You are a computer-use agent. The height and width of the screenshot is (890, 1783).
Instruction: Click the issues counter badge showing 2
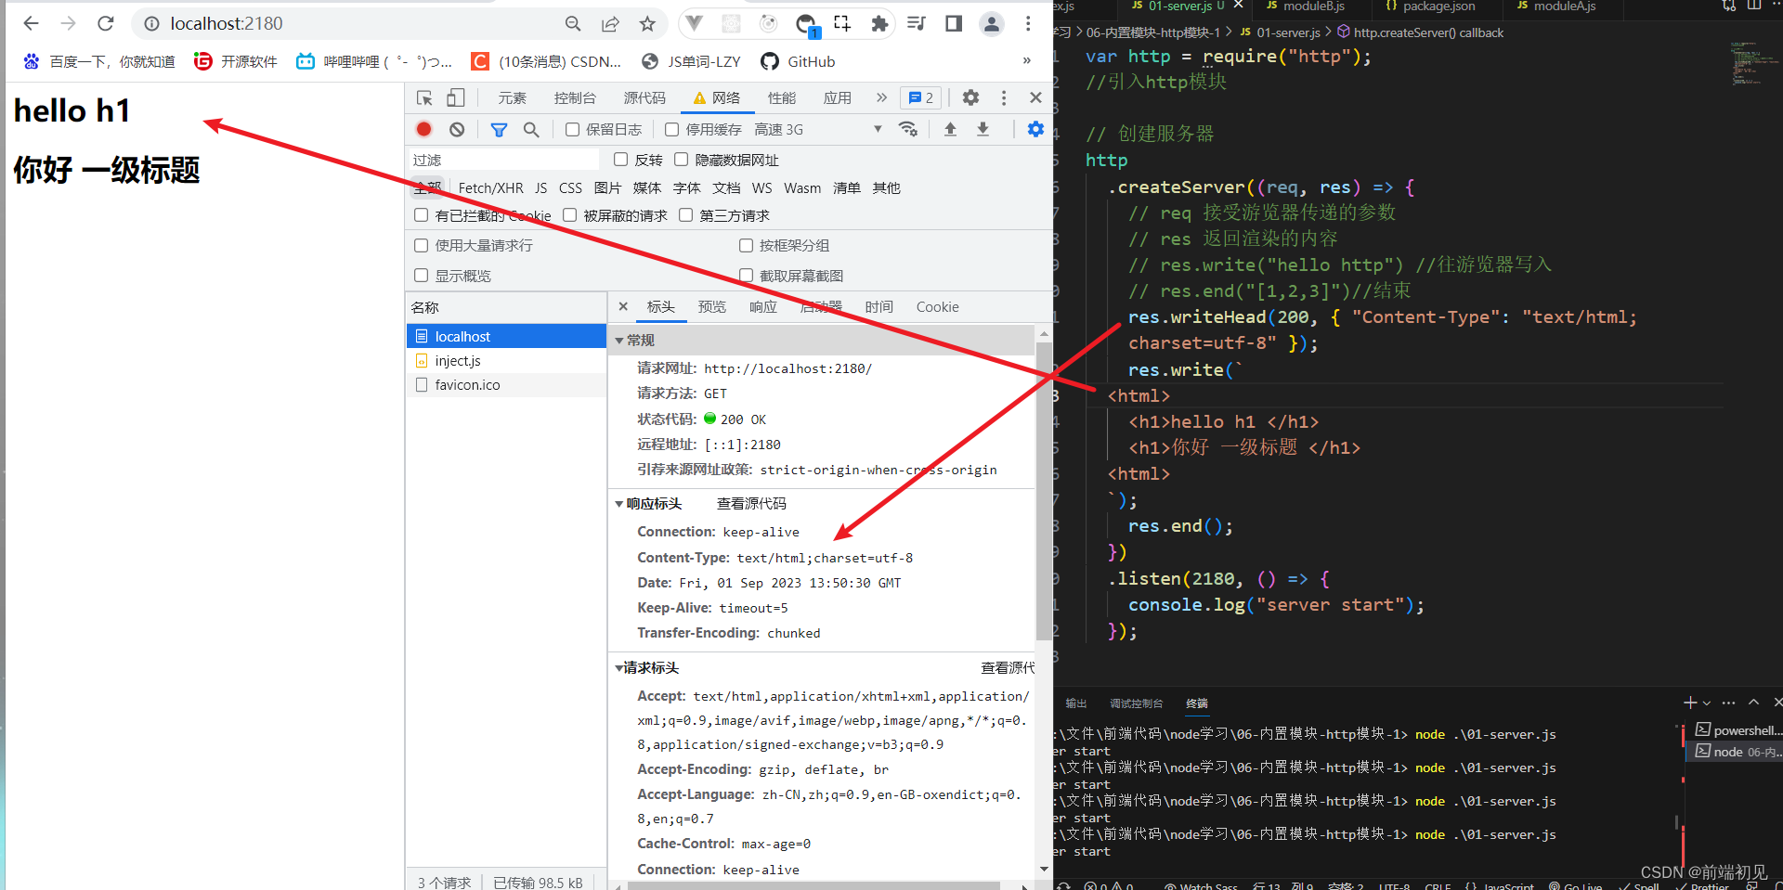click(921, 97)
